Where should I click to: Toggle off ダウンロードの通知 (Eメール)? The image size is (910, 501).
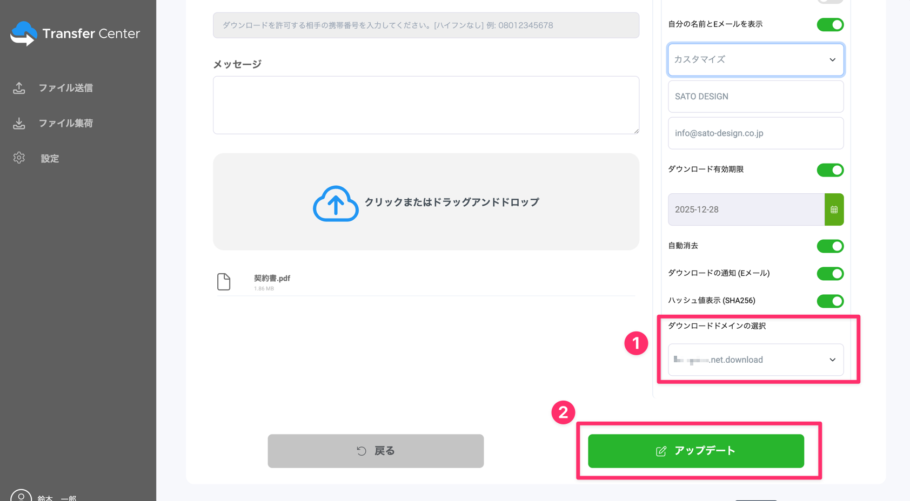[830, 274]
